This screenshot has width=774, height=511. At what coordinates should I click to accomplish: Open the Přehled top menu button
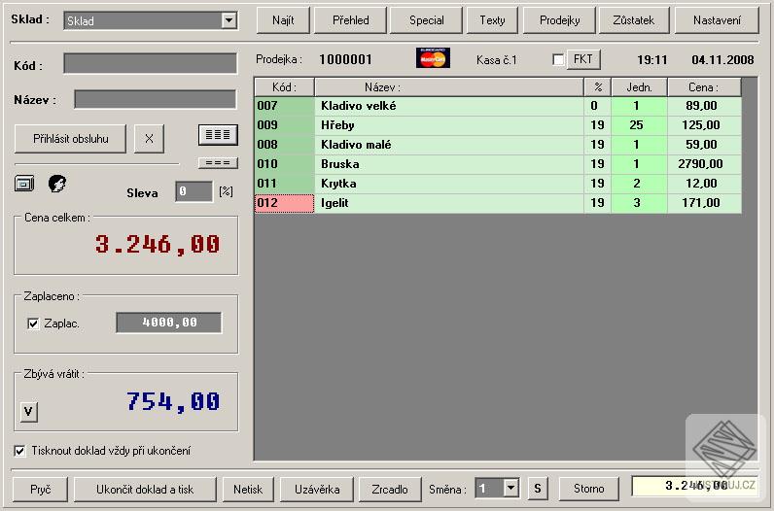pyautogui.click(x=350, y=20)
